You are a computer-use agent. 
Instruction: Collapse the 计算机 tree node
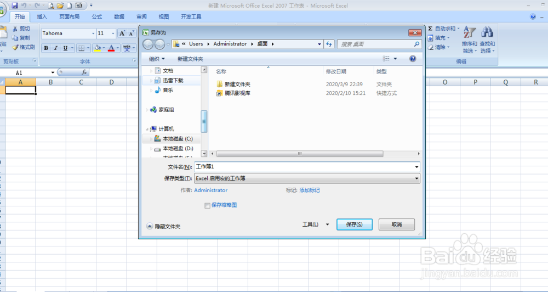click(147, 129)
